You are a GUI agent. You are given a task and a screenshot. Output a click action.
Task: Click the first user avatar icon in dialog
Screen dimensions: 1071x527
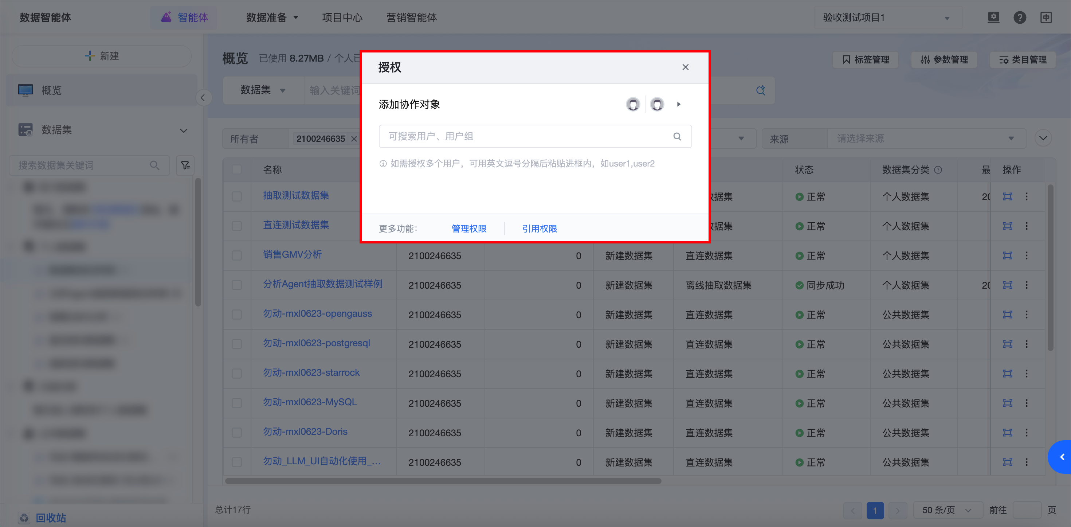point(633,104)
